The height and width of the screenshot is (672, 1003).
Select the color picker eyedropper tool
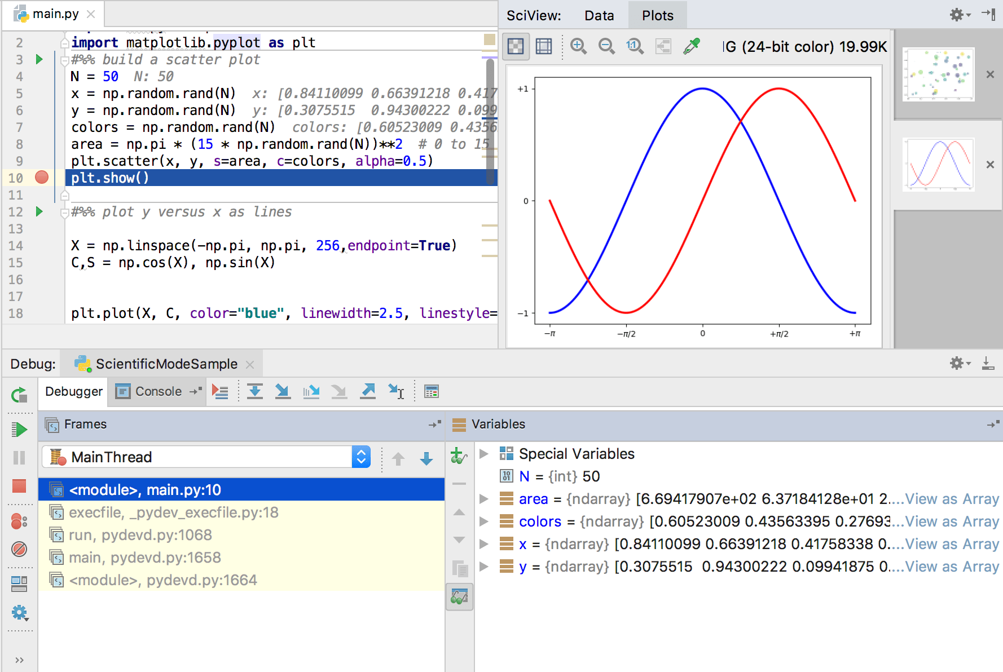[x=691, y=46]
